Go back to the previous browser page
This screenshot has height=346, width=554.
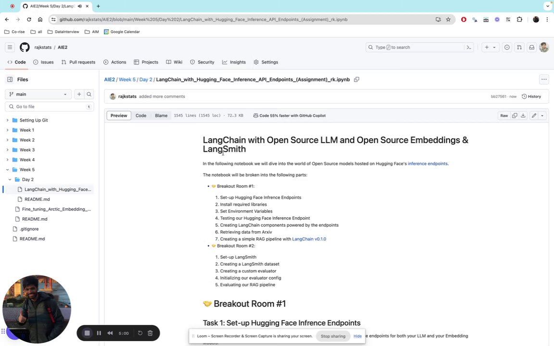point(7,19)
